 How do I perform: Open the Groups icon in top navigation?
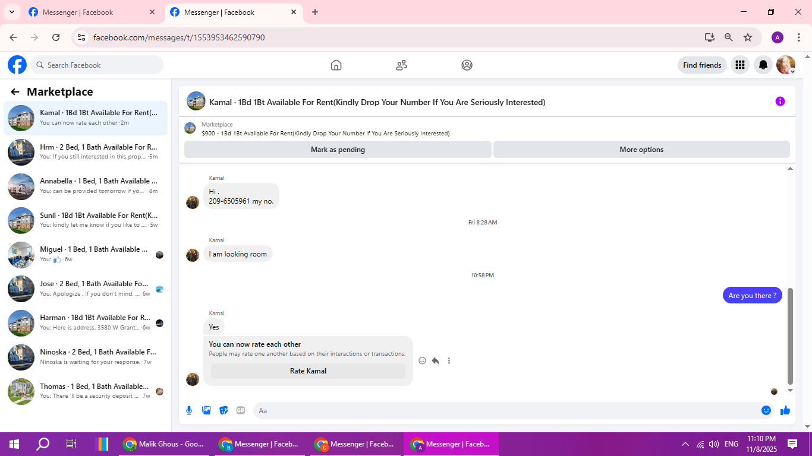pyautogui.click(x=467, y=65)
